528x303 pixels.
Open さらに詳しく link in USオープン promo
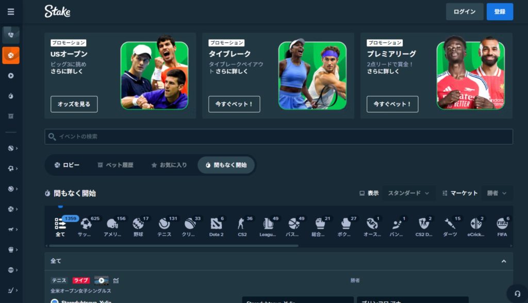[67, 71]
